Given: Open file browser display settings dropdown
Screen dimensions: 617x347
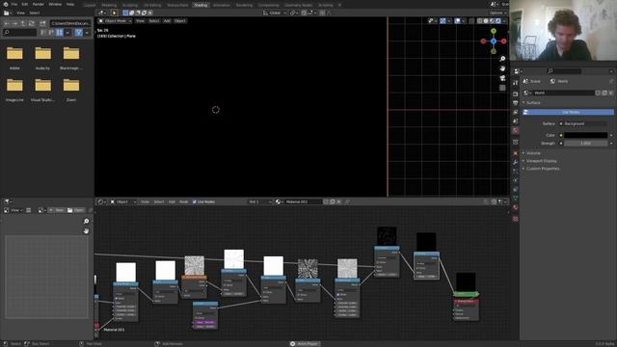Looking at the screenshot, I should coord(67,32).
